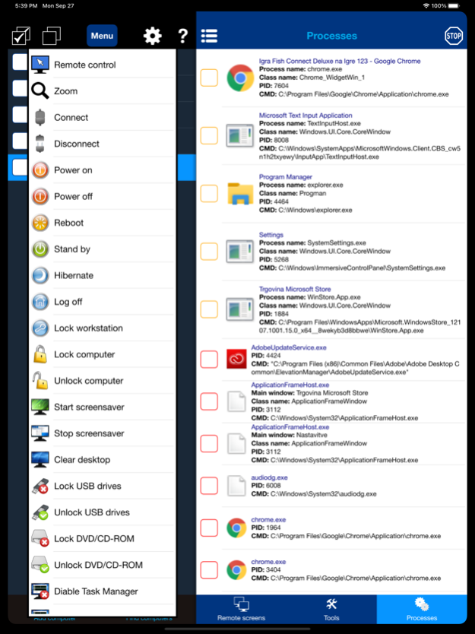The height and width of the screenshot is (634, 475).
Task: Tick the Program Manager explorer.exe checkbox
Action: point(209,194)
